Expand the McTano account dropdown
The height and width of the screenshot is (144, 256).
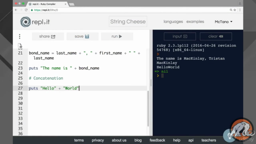224,22
